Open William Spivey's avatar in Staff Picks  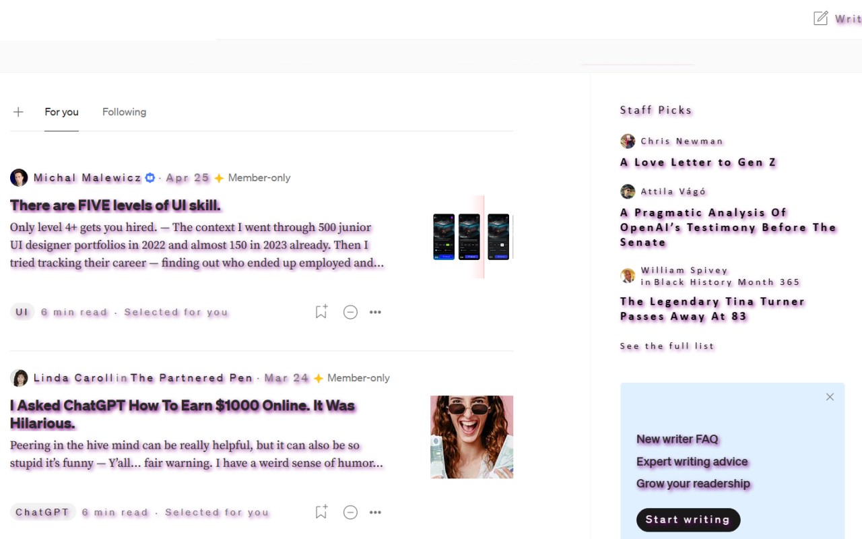[628, 276]
